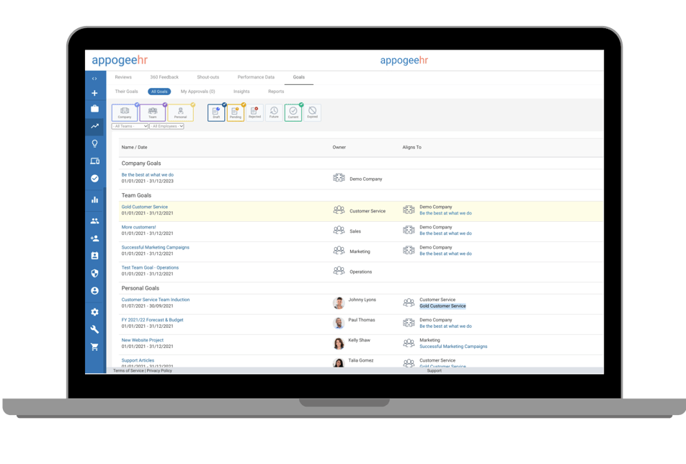
Task: Toggle the Draft status filter
Action: (216, 113)
